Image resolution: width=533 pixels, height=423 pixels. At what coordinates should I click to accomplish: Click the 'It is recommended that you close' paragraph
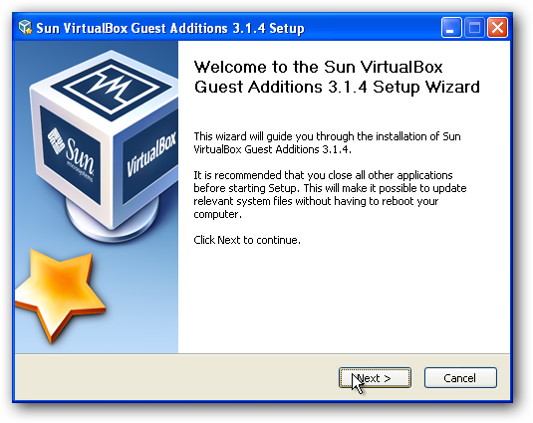(330, 194)
